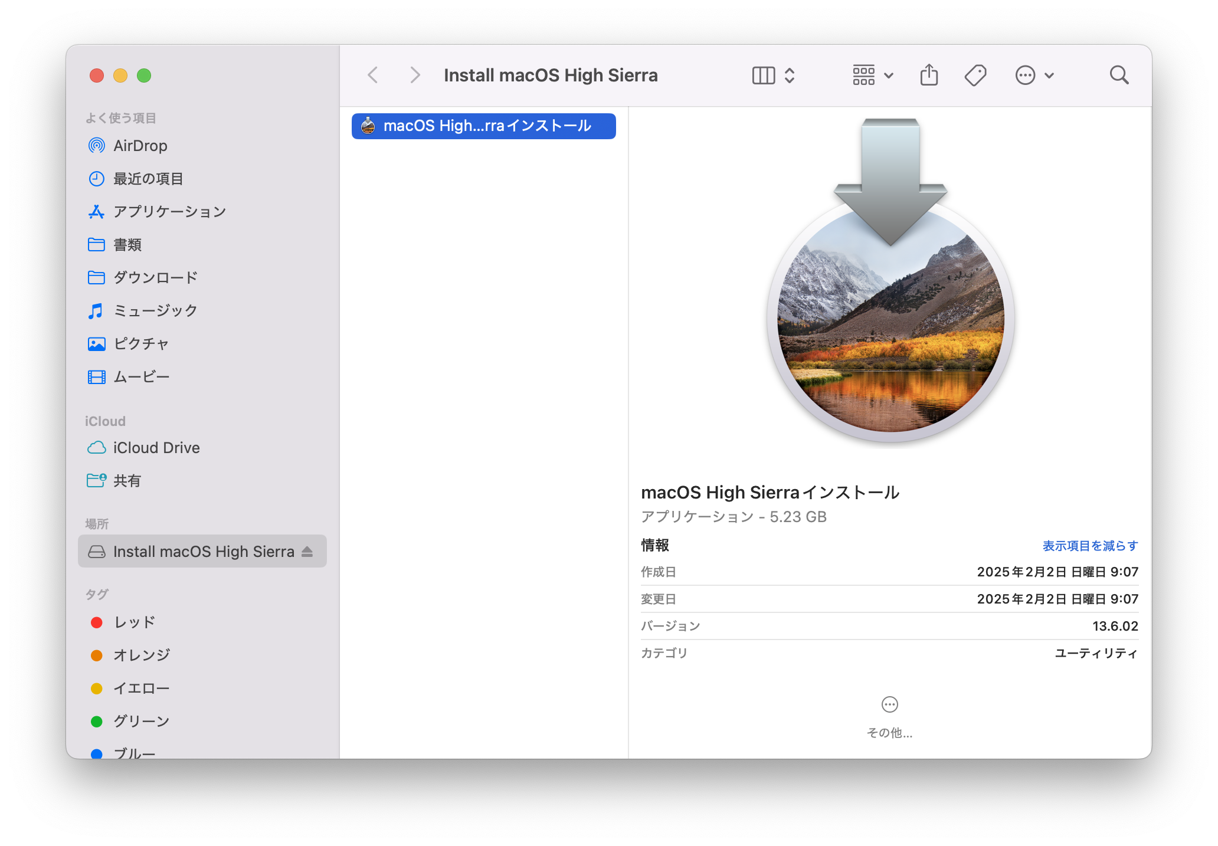This screenshot has height=846, width=1218.
Task: Click the preview title macOS High Sierraインストール
Action: 770,492
